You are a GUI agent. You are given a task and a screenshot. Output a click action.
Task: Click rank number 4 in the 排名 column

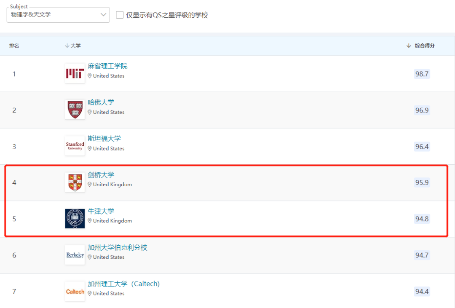pos(14,182)
